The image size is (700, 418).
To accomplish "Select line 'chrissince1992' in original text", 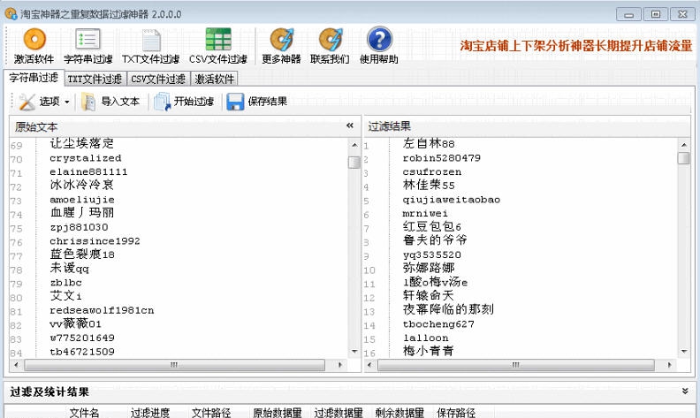I will click(95, 241).
